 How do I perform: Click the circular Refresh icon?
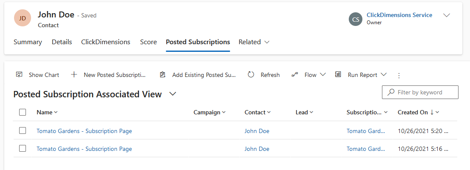(x=251, y=74)
